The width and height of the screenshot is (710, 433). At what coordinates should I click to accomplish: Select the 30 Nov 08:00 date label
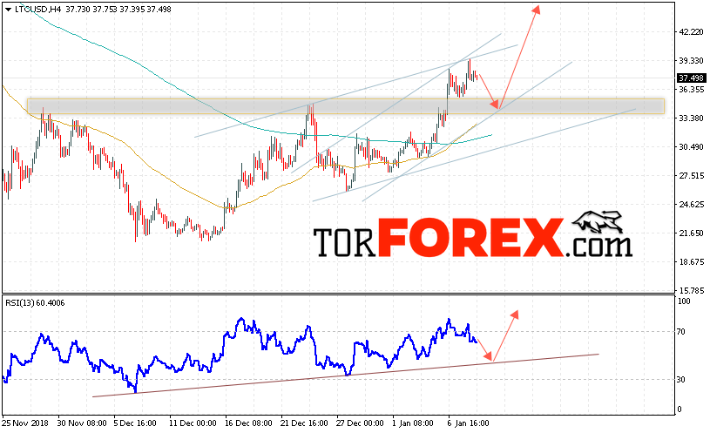click(82, 423)
